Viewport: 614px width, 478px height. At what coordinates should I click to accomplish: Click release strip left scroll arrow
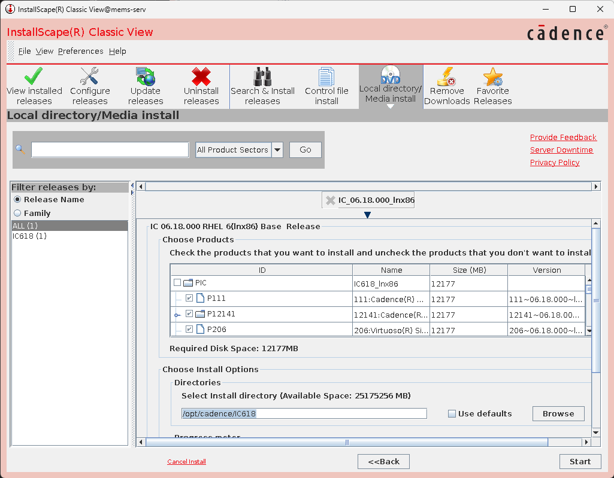coord(141,187)
